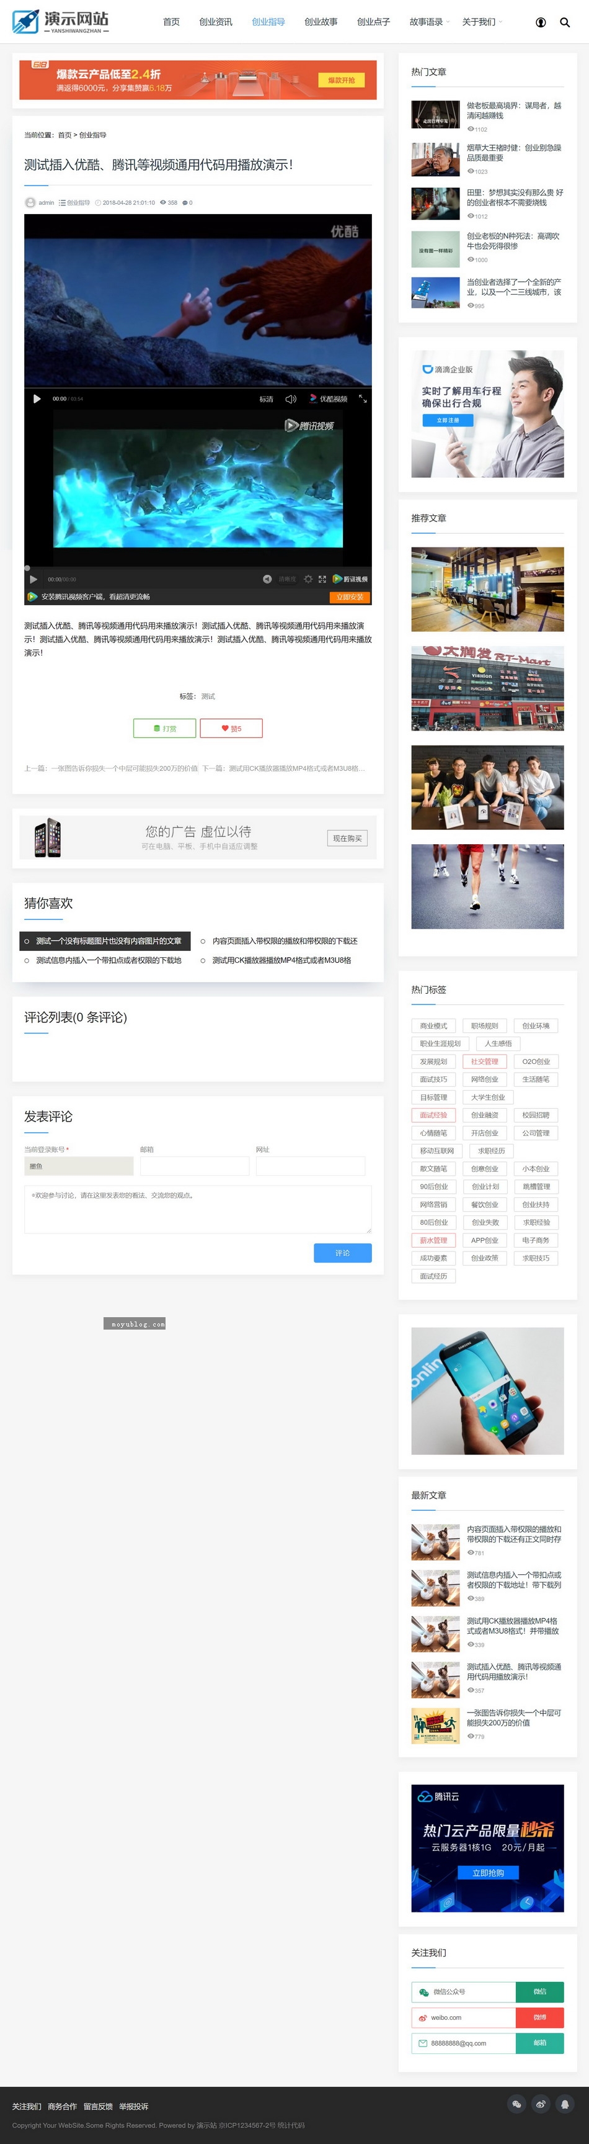Play the Youku video
This screenshot has height=2144, width=589.
click(x=37, y=399)
